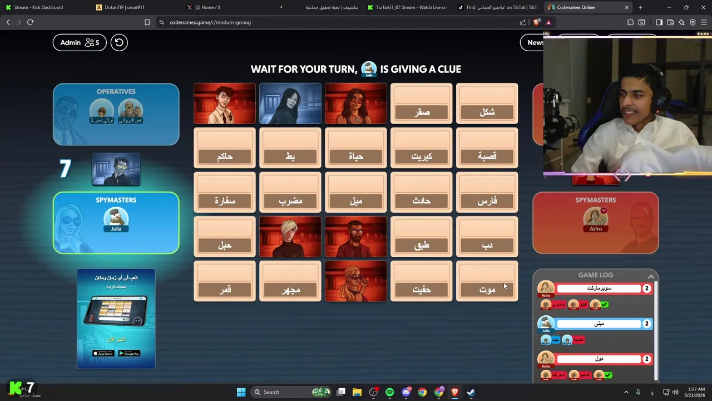Image resolution: width=712 pixels, height=401 pixels.
Task: Close the Codenames Online tab
Action: point(626,7)
